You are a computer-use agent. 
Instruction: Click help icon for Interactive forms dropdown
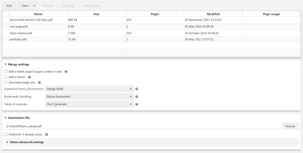pos(137,89)
